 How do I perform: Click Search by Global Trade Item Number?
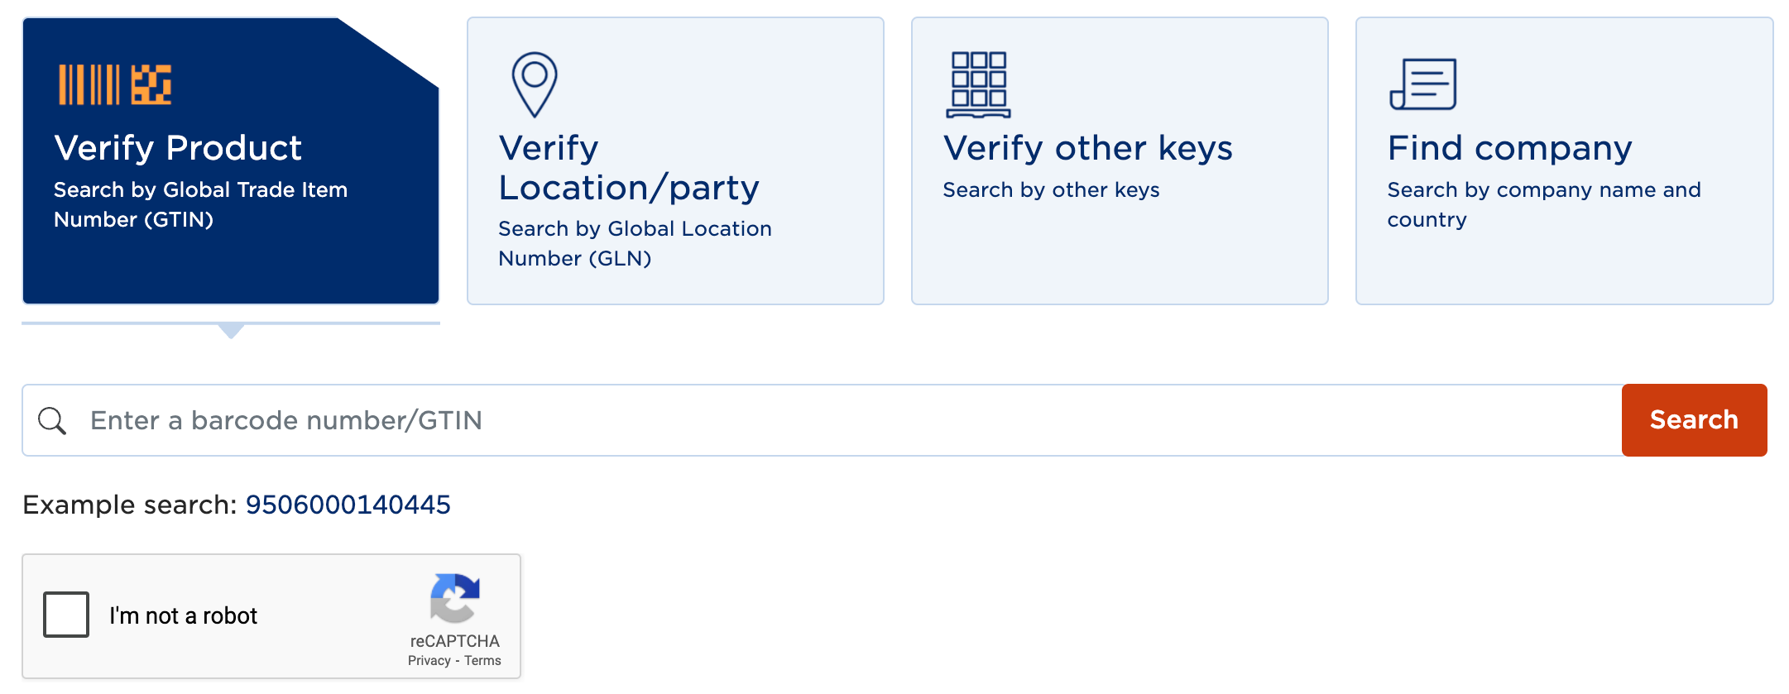tap(200, 204)
